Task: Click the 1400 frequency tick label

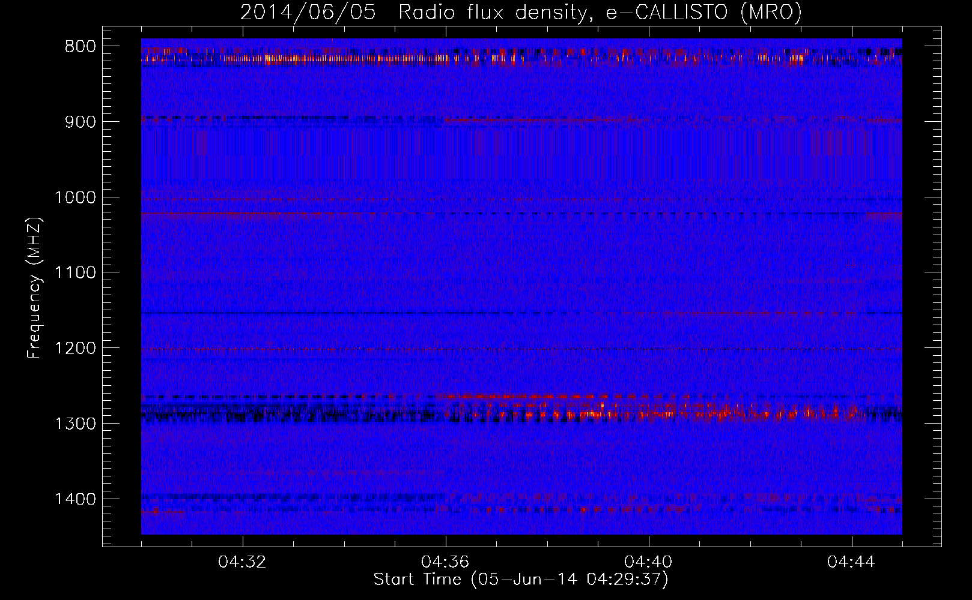Action: [x=75, y=499]
